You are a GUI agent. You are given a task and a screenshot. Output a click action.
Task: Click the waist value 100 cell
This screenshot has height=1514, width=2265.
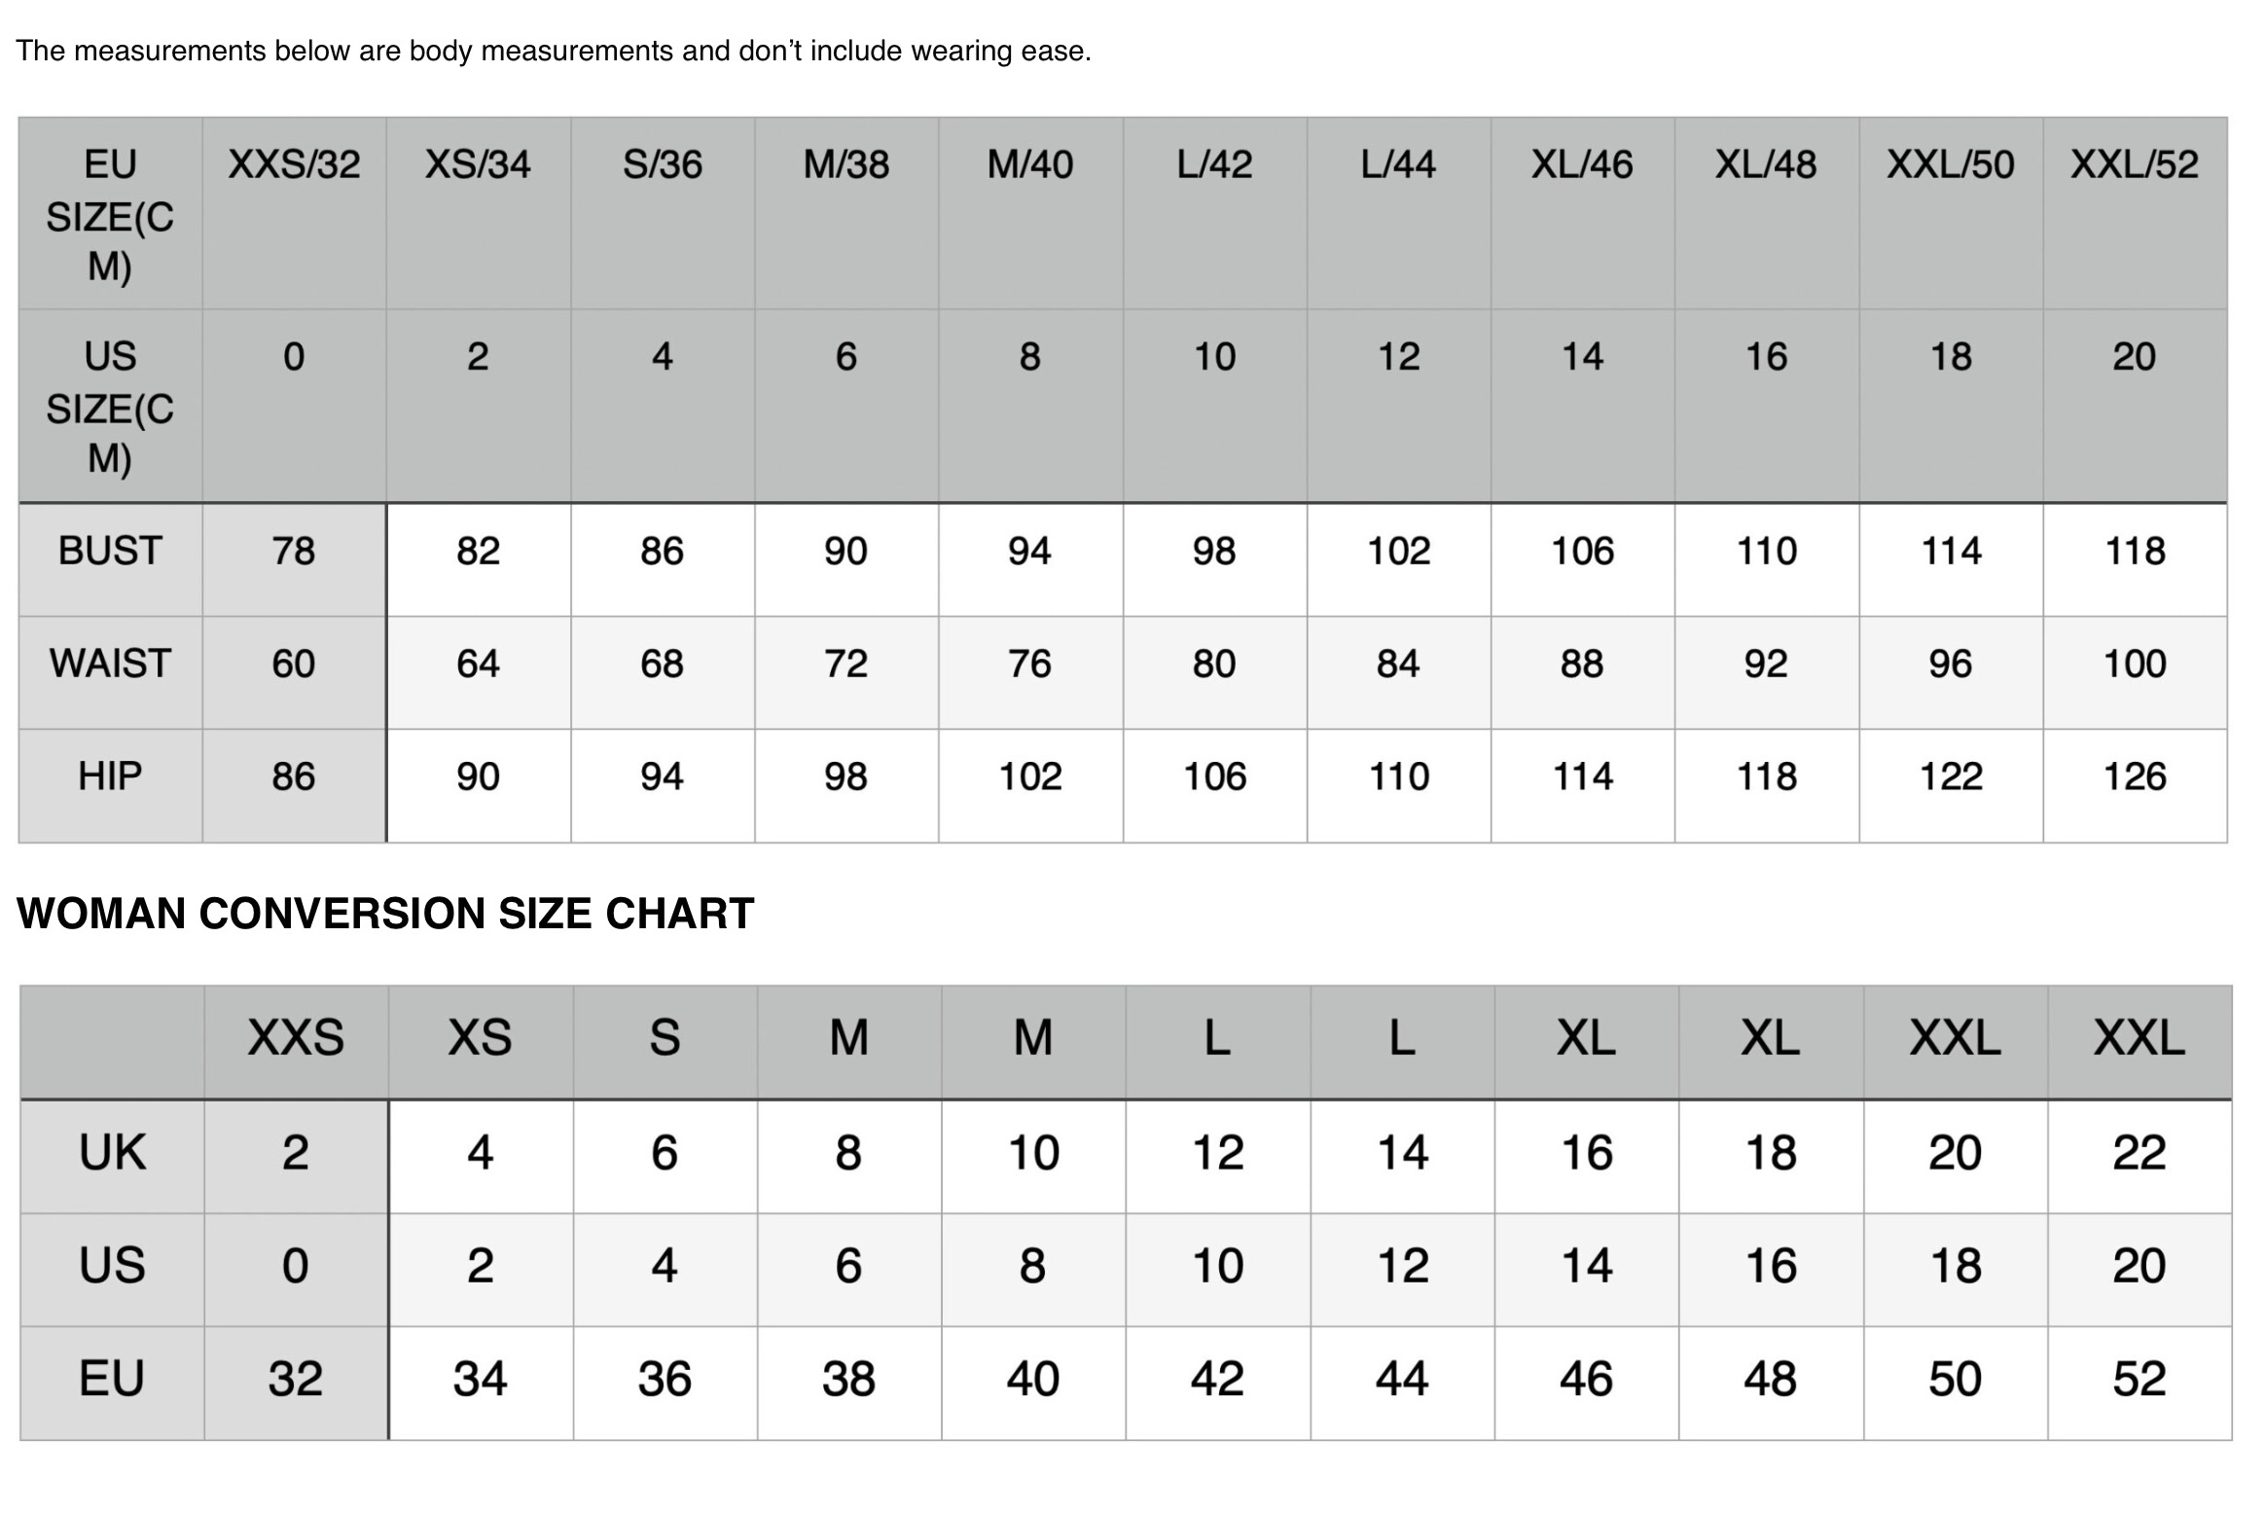coord(2135,664)
